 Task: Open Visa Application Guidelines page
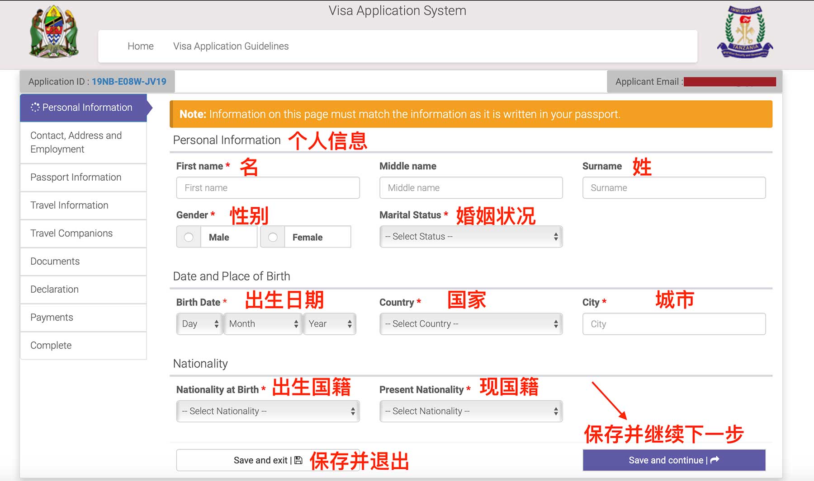[x=231, y=46]
